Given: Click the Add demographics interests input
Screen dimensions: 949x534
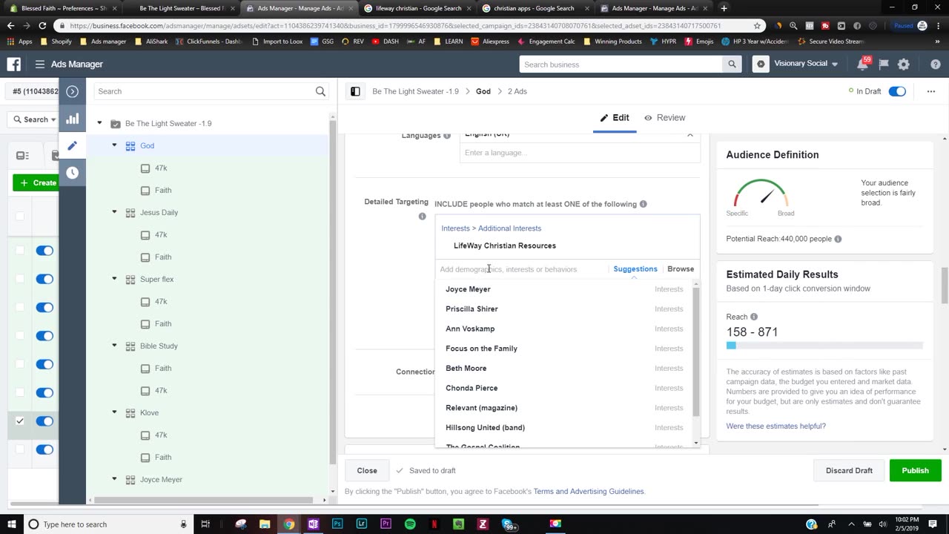Looking at the screenshot, I should tap(523, 269).
